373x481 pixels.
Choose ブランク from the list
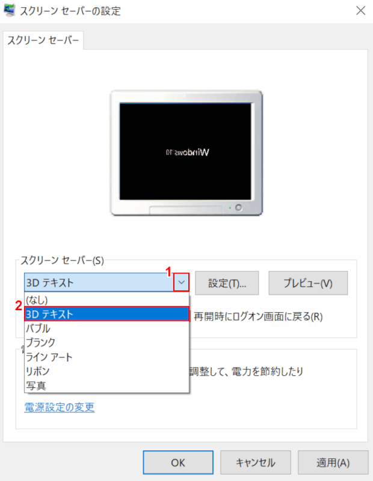coord(106,342)
